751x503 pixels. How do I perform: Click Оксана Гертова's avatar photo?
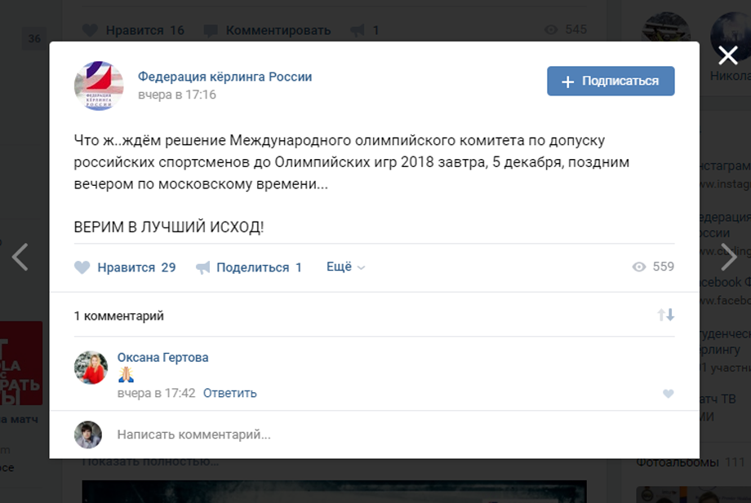coord(91,368)
